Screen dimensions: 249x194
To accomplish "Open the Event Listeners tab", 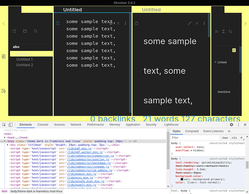I will pos(213,131).
